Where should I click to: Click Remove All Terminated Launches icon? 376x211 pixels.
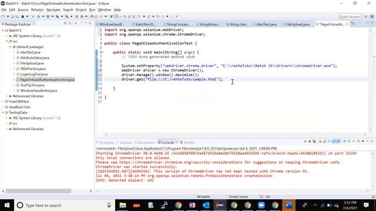[314, 141]
